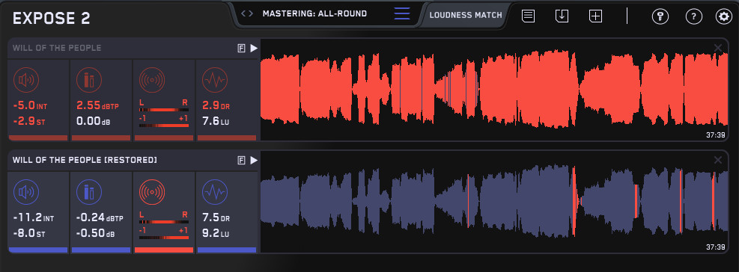The height and width of the screenshot is (272, 739).
Task: Click the Expose 2 logo
Action: (x=52, y=19)
